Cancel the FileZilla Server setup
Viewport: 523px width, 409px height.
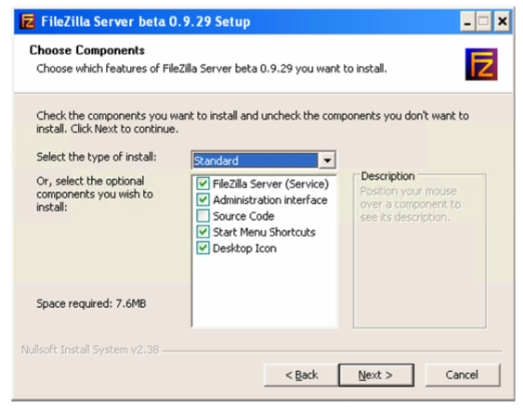coord(463,375)
